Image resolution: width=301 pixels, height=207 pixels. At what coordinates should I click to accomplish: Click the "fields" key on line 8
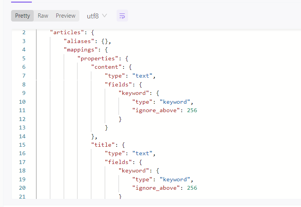click(118, 84)
